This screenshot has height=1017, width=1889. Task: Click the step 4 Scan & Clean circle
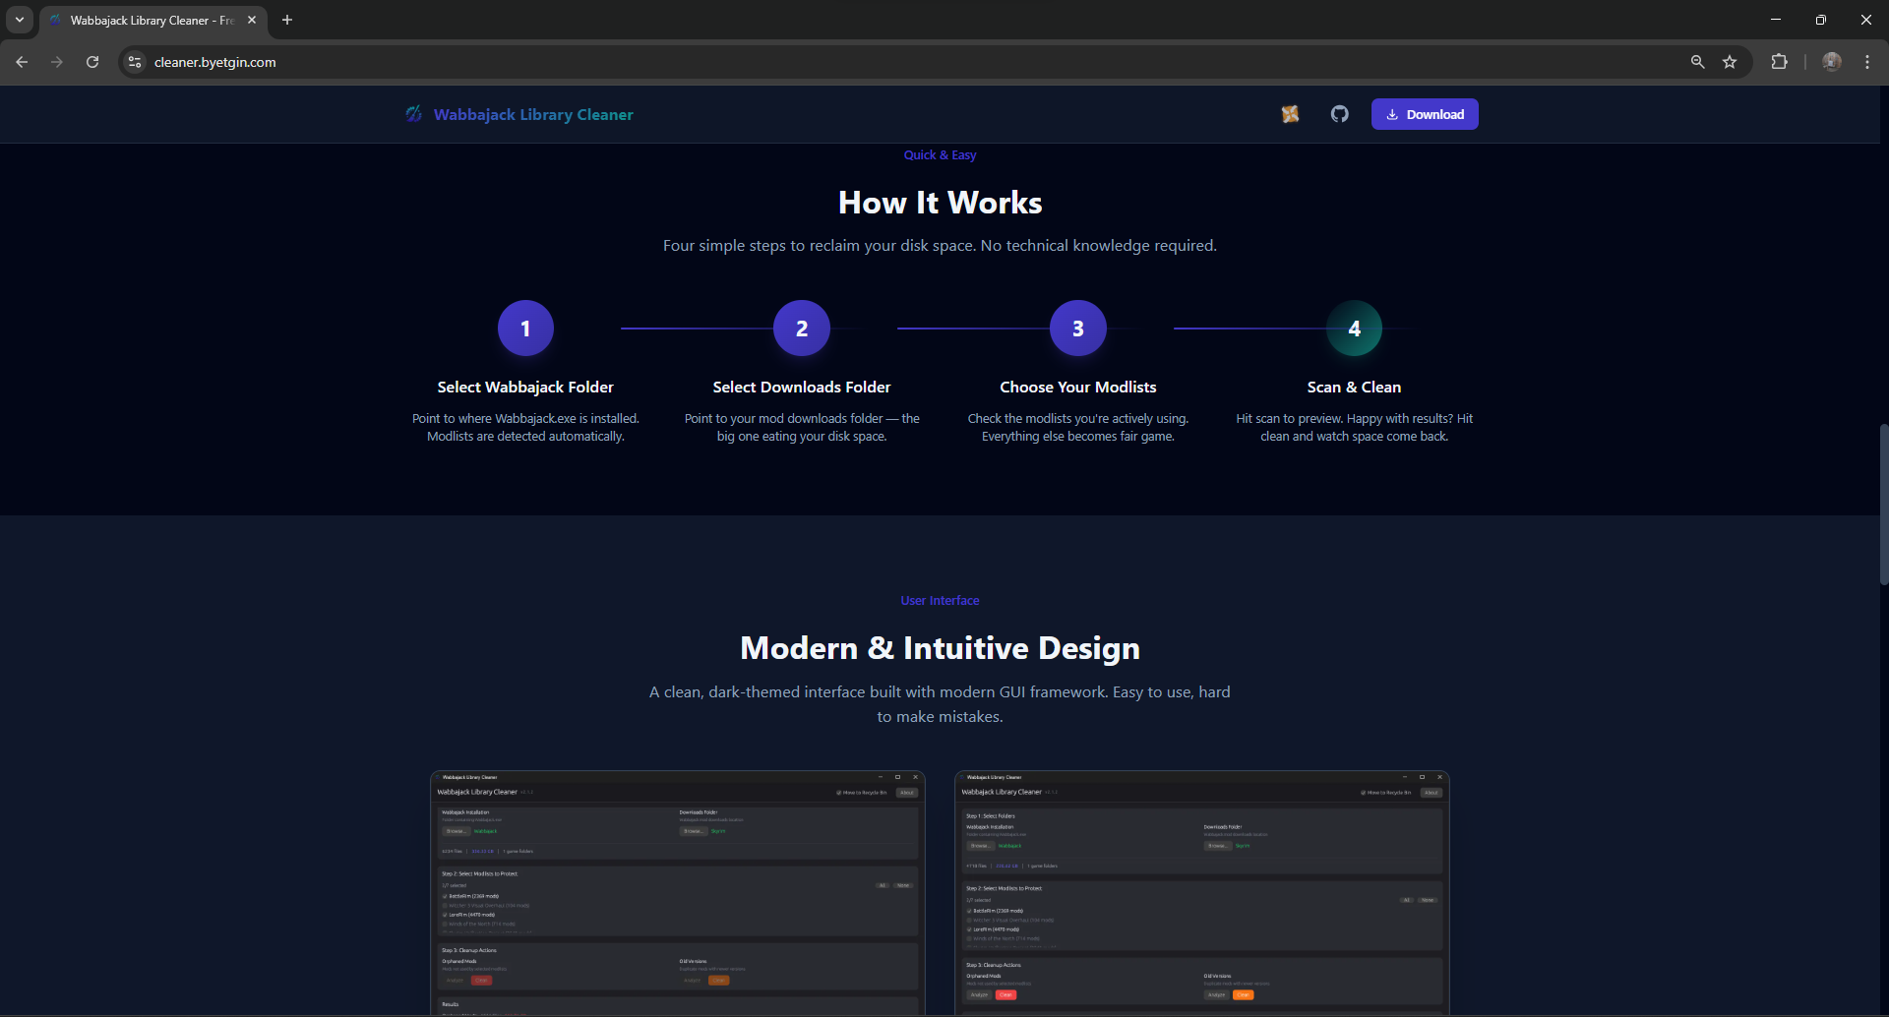click(1354, 329)
